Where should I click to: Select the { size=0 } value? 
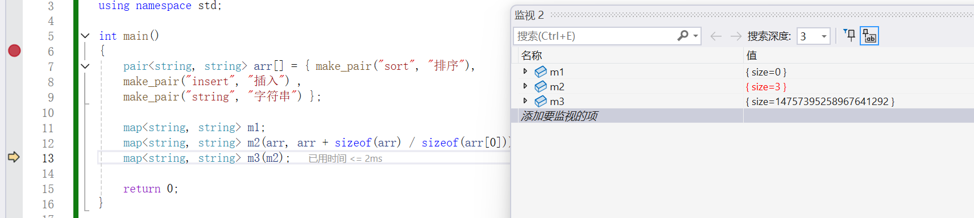point(766,72)
